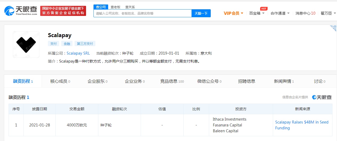Open the Scalapay Raises $48M news link
The width and height of the screenshot is (337, 141).
tap(302, 125)
